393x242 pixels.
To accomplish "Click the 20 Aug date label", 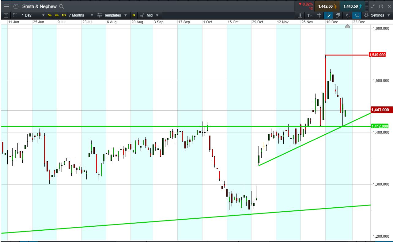I will click(137, 22).
